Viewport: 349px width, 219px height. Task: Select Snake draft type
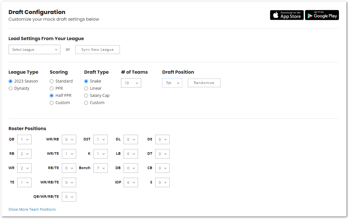tap(86, 81)
